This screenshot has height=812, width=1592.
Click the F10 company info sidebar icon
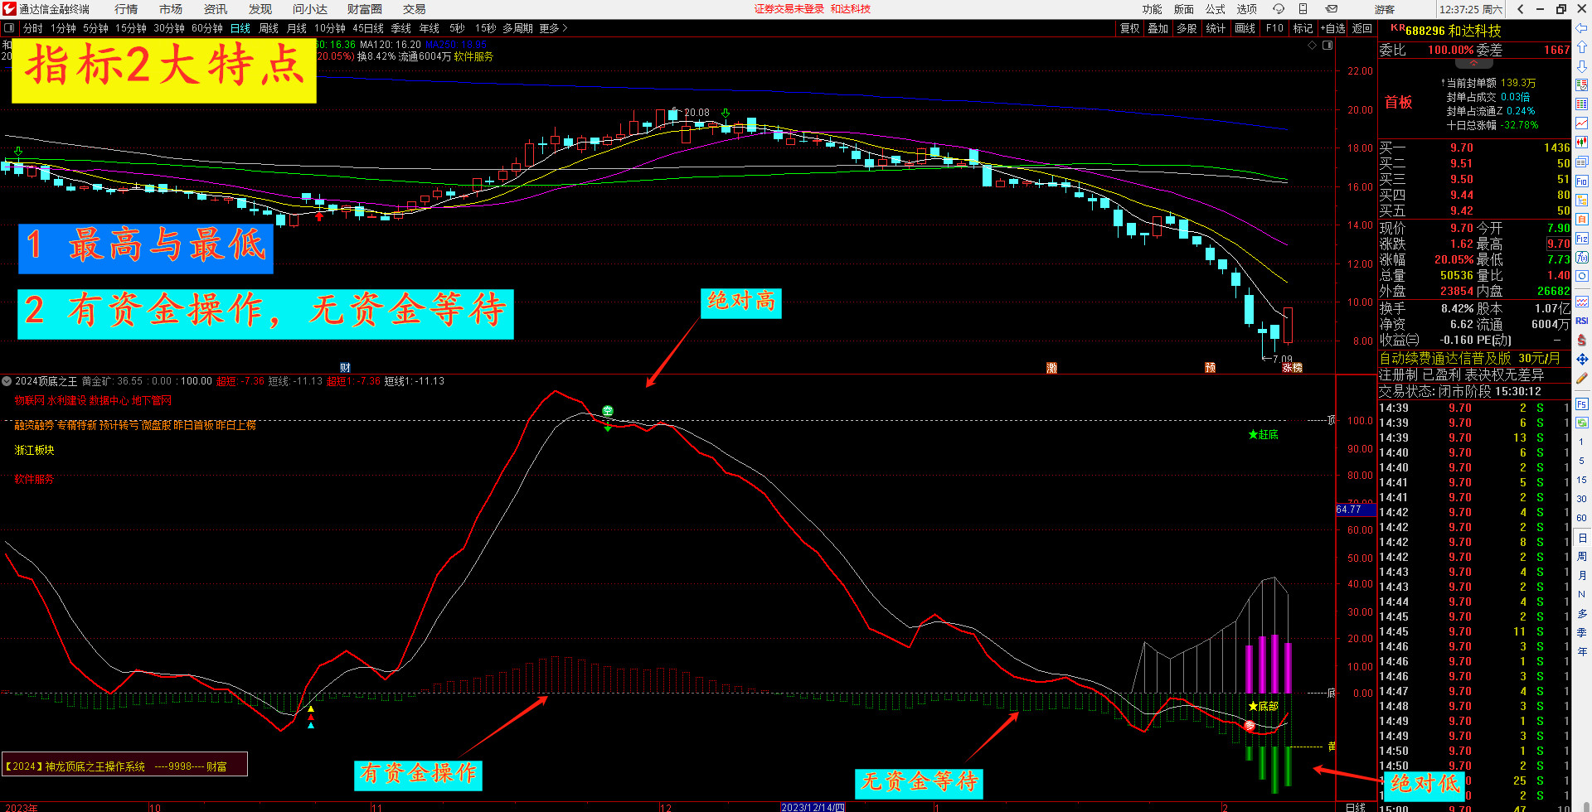point(1581,181)
